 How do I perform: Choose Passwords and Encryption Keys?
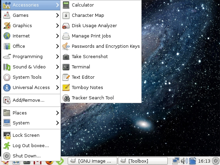(x=106, y=46)
